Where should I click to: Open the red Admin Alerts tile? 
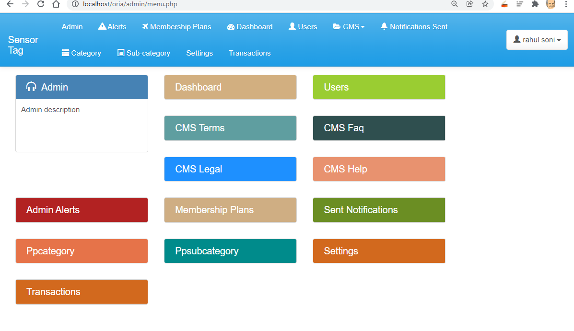pyautogui.click(x=82, y=210)
